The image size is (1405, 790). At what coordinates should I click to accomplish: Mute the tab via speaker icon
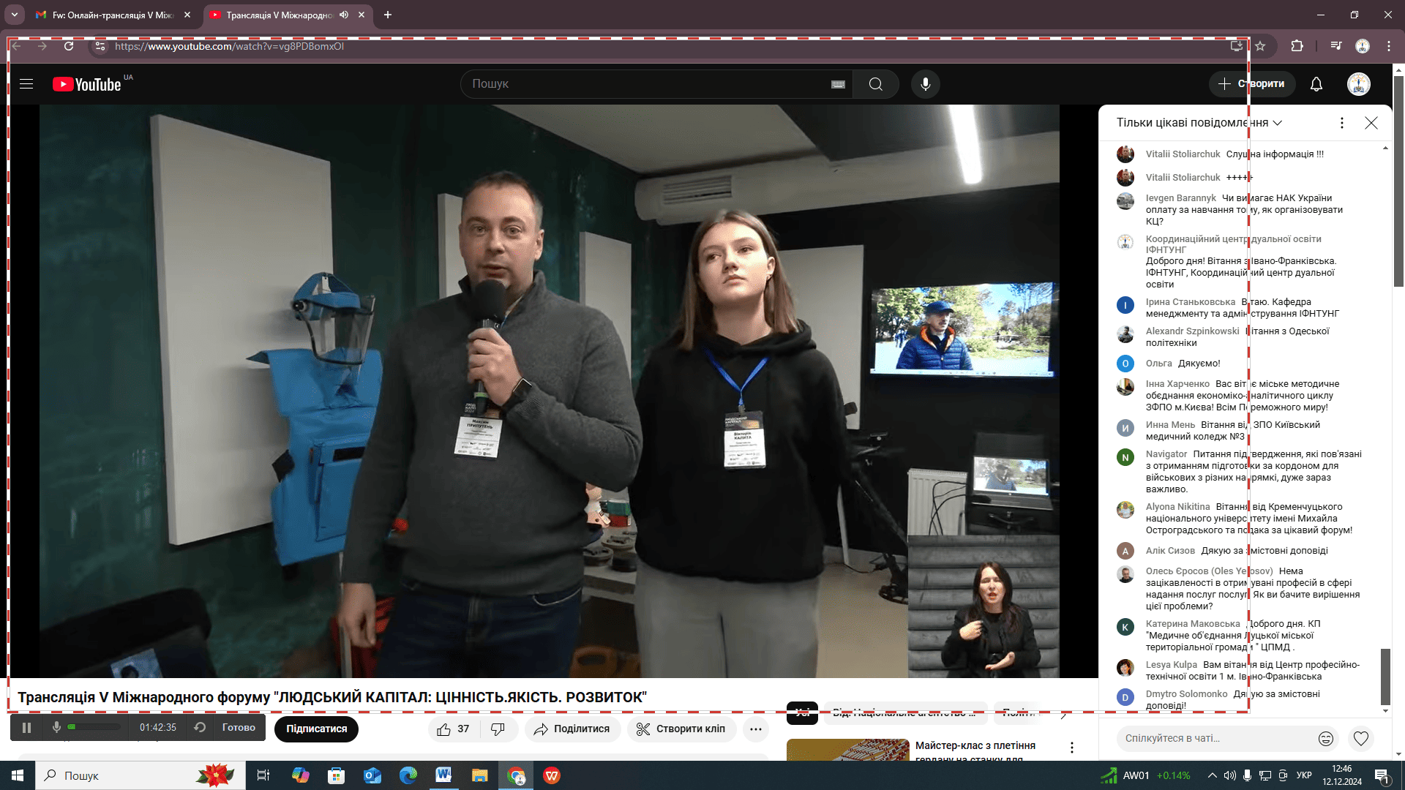pyautogui.click(x=344, y=15)
